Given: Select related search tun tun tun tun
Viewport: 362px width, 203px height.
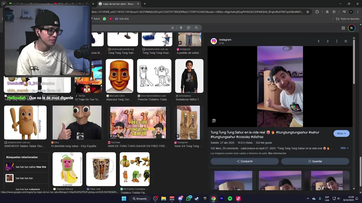Looking at the screenshot, I should tap(26, 178).
